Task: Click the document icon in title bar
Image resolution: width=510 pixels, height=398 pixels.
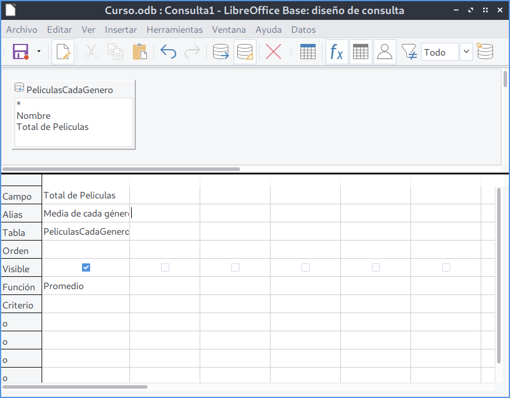Action: tap(11, 10)
